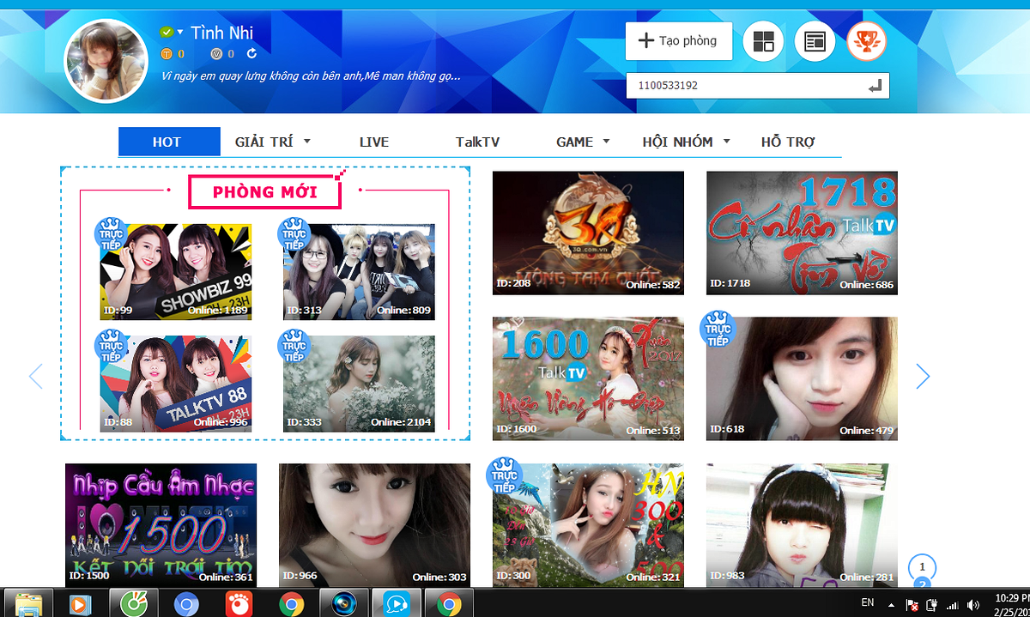
Task: Open the news feed icon in the header
Action: (x=815, y=41)
